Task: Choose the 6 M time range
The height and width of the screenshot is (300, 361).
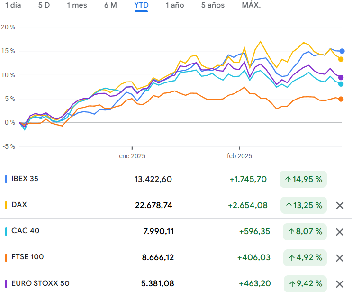Action: 110,6
